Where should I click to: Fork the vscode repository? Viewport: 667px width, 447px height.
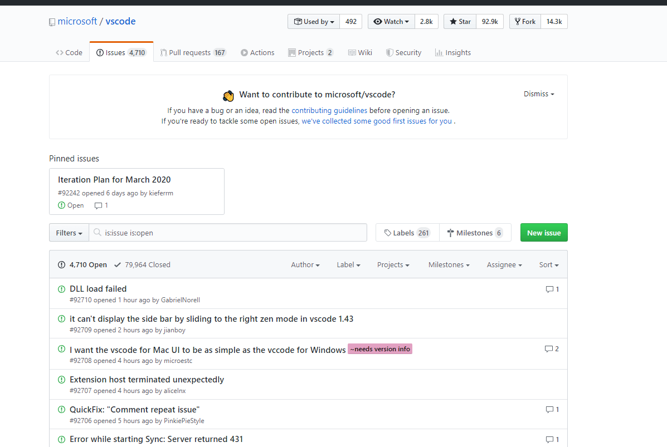[525, 22]
